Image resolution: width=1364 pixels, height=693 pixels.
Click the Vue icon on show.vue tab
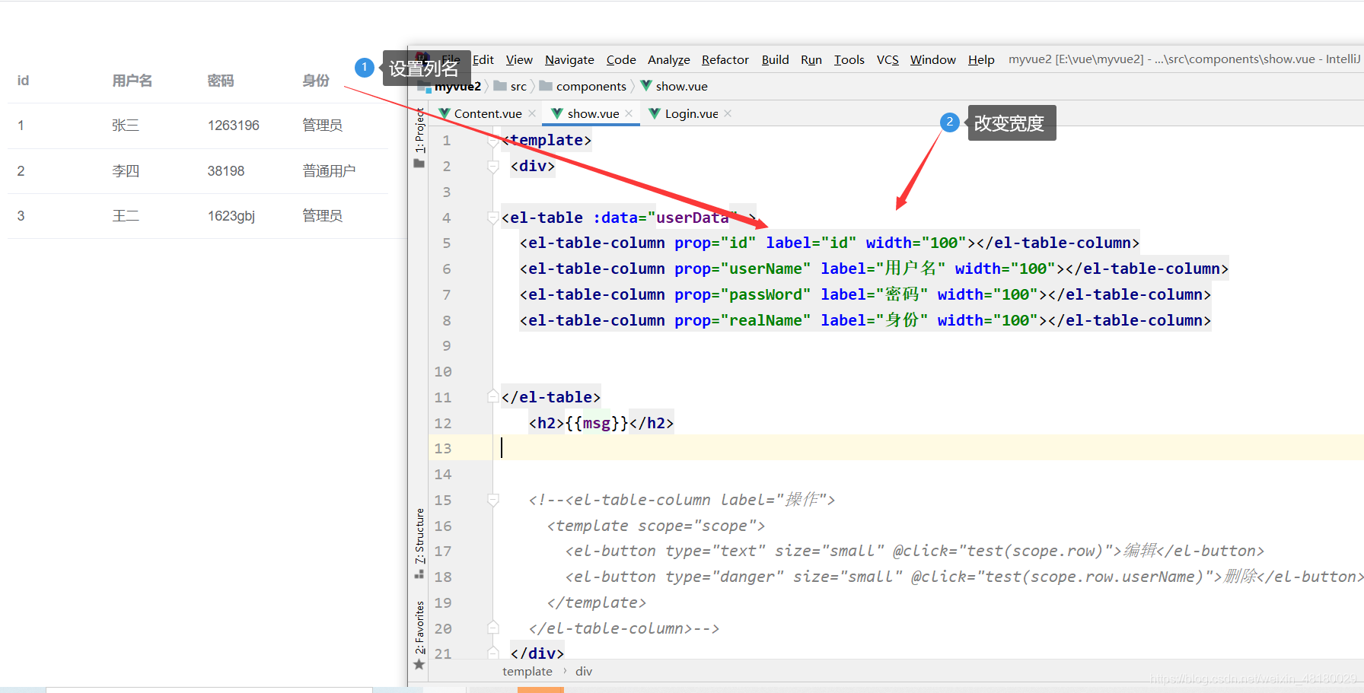coord(557,113)
